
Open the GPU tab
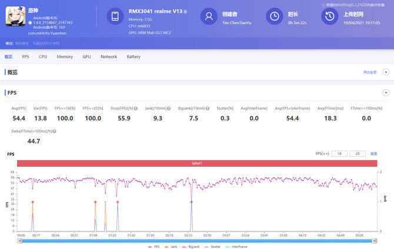point(86,57)
